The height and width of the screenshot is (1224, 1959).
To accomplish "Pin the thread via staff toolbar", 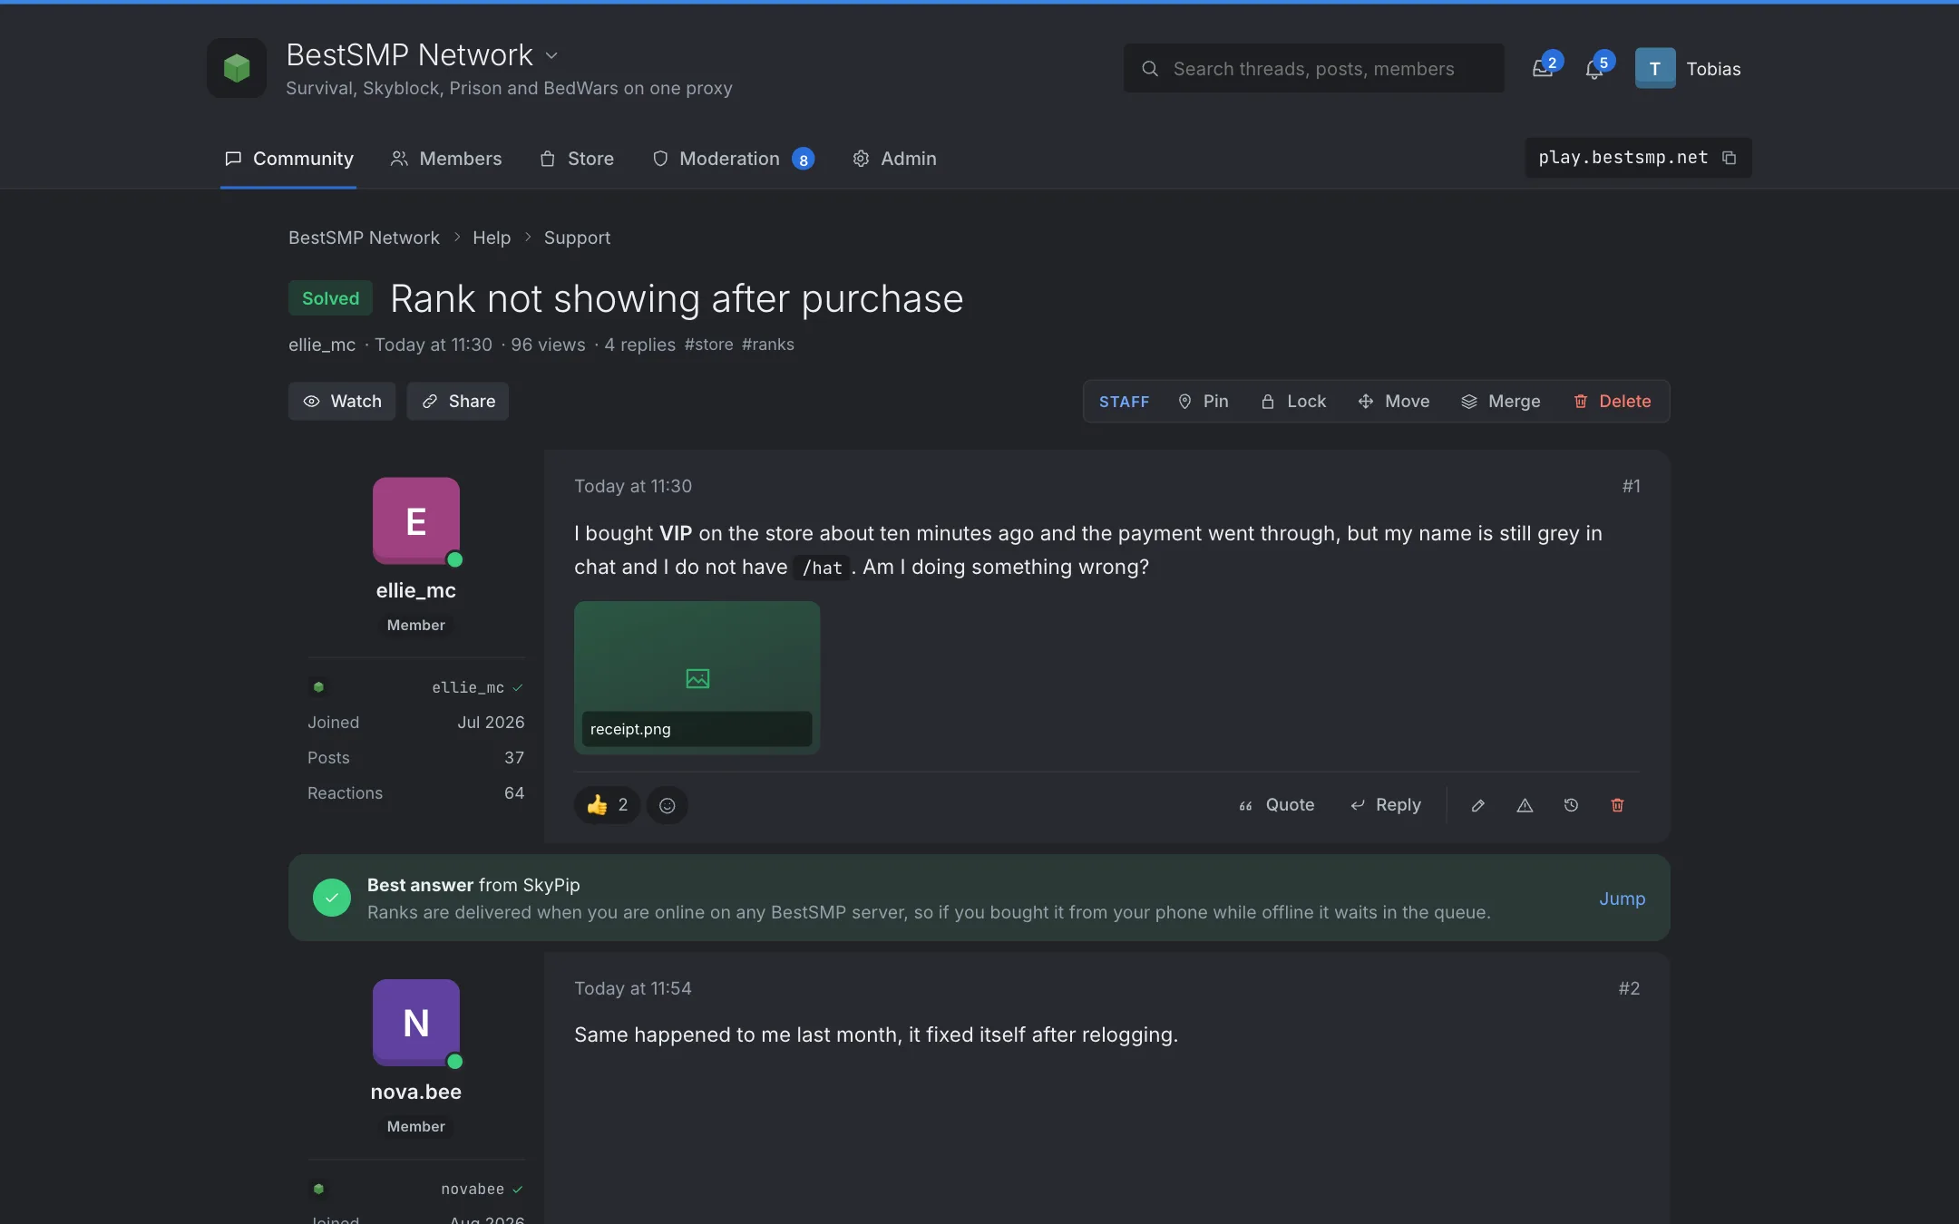I will [x=1203, y=401].
